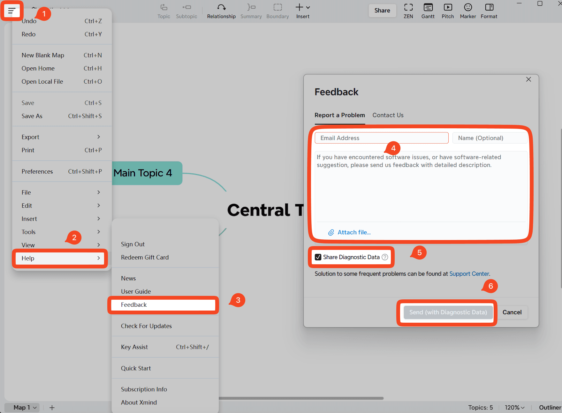562x413 pixels.
Task: Choose Save in the menu
Action: pyautogui.click(x=62, y=103)
